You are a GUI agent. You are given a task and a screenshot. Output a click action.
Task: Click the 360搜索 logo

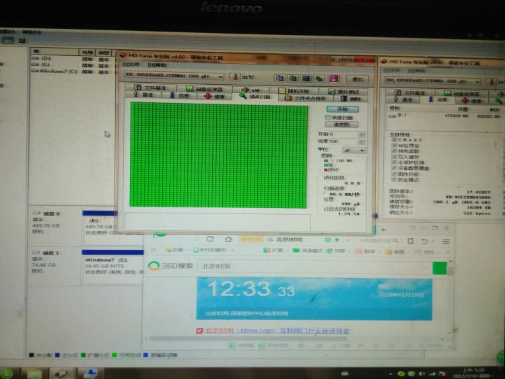(x=170, y=266)
